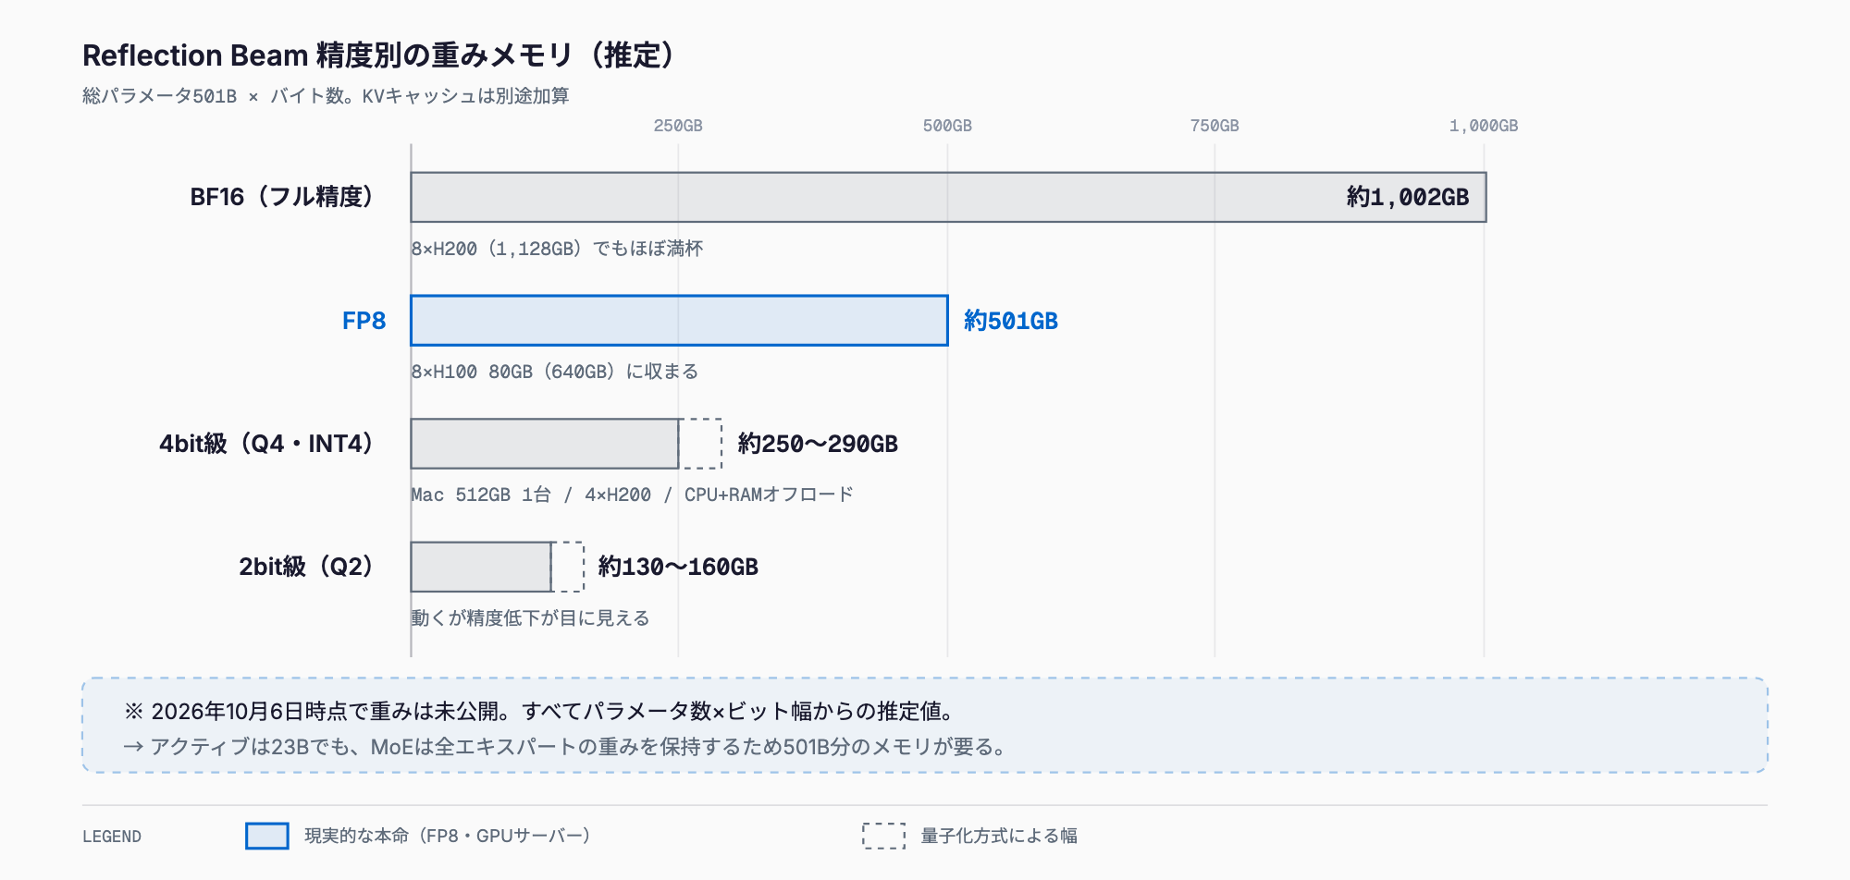Screen dimensions: 1850x880
Task: Click the dashed legend swatch
Action: [884, 836]
